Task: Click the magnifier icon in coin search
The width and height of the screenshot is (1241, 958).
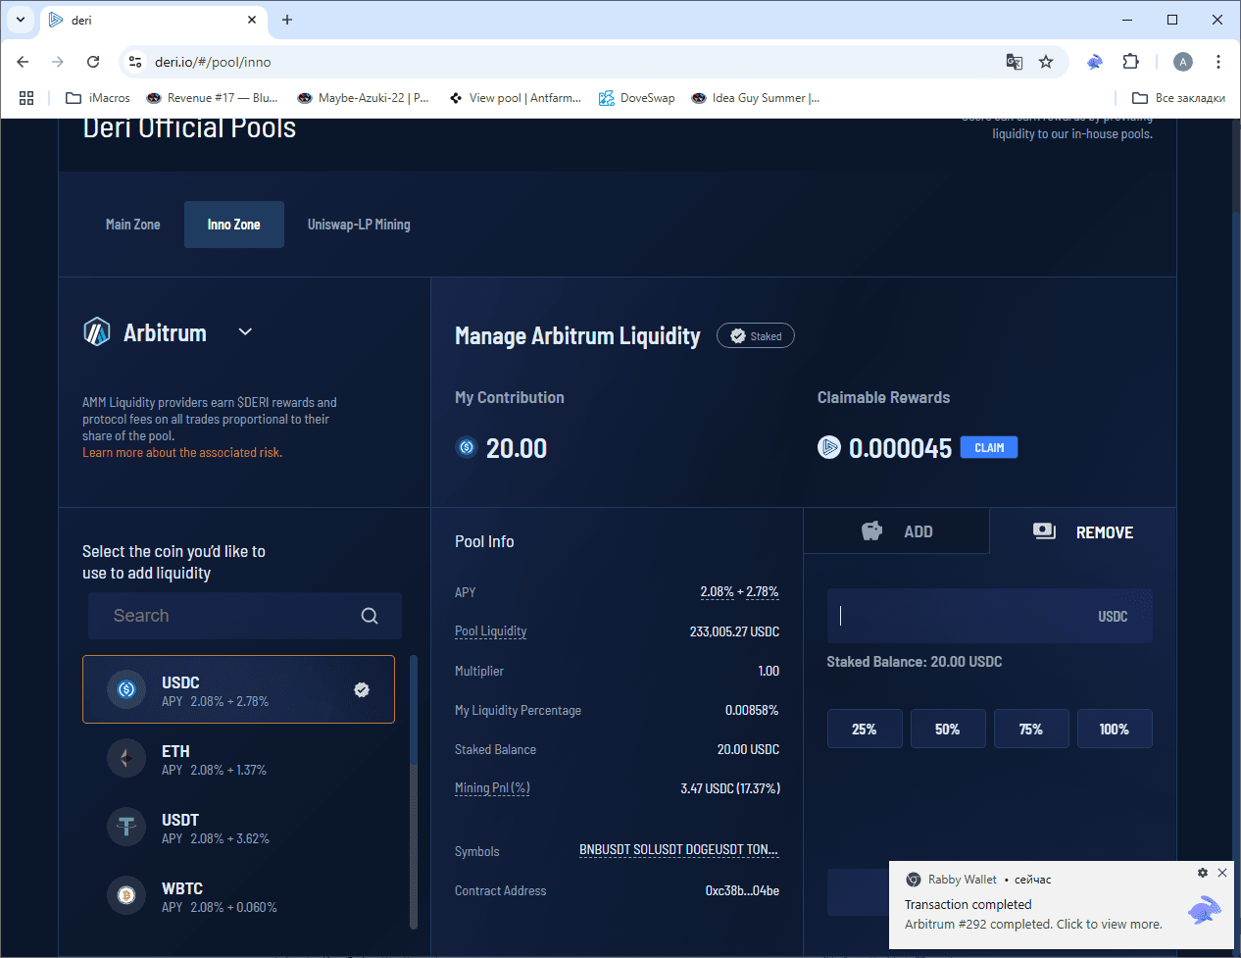Action: (370, 616)
